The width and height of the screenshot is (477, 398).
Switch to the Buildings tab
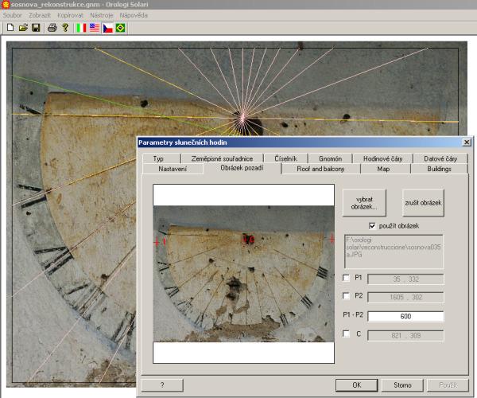tap(439, 169)
